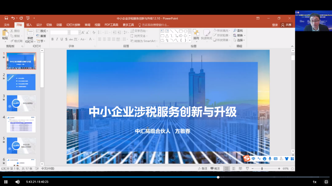Mute the video player volume
The height and width of the screenshot is (186, 332).
(17, 182)
